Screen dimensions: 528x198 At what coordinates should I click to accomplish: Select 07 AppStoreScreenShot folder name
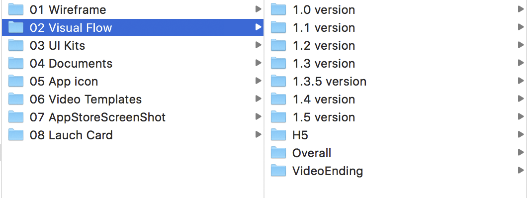click(97, 117)
